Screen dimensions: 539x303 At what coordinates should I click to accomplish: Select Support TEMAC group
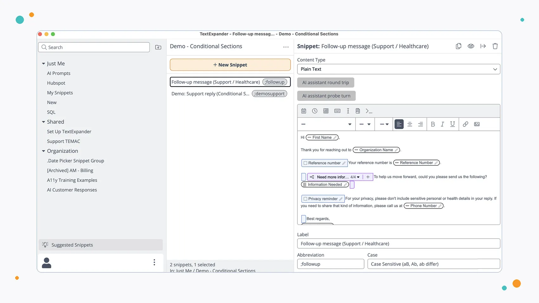(x=63, y=141)
